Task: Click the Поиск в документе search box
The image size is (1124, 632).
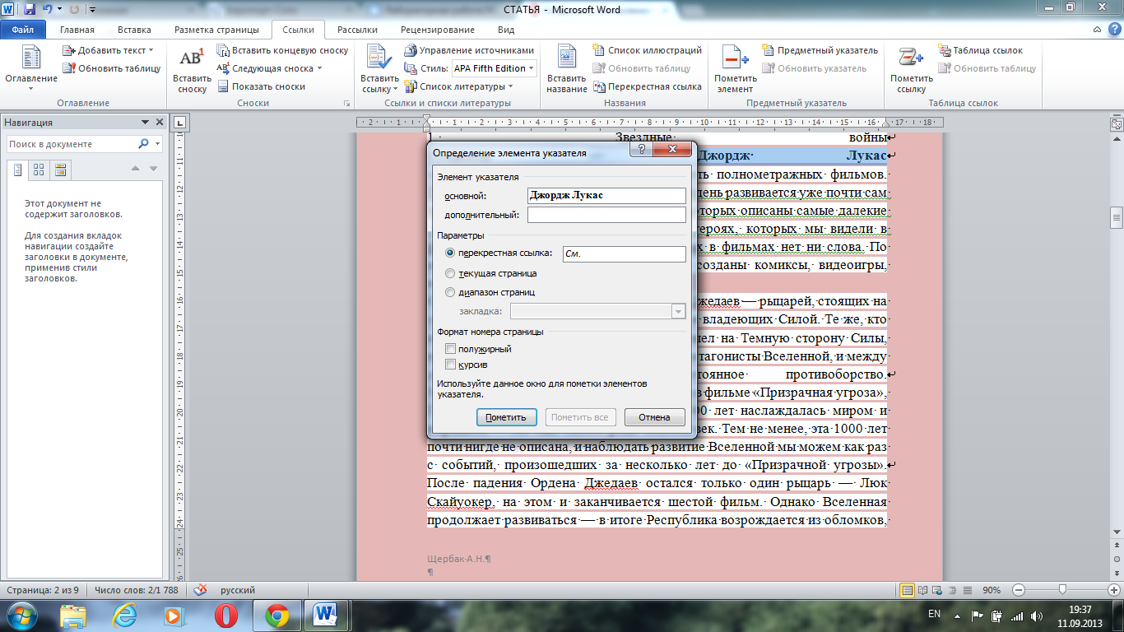Action: point(71,144)
